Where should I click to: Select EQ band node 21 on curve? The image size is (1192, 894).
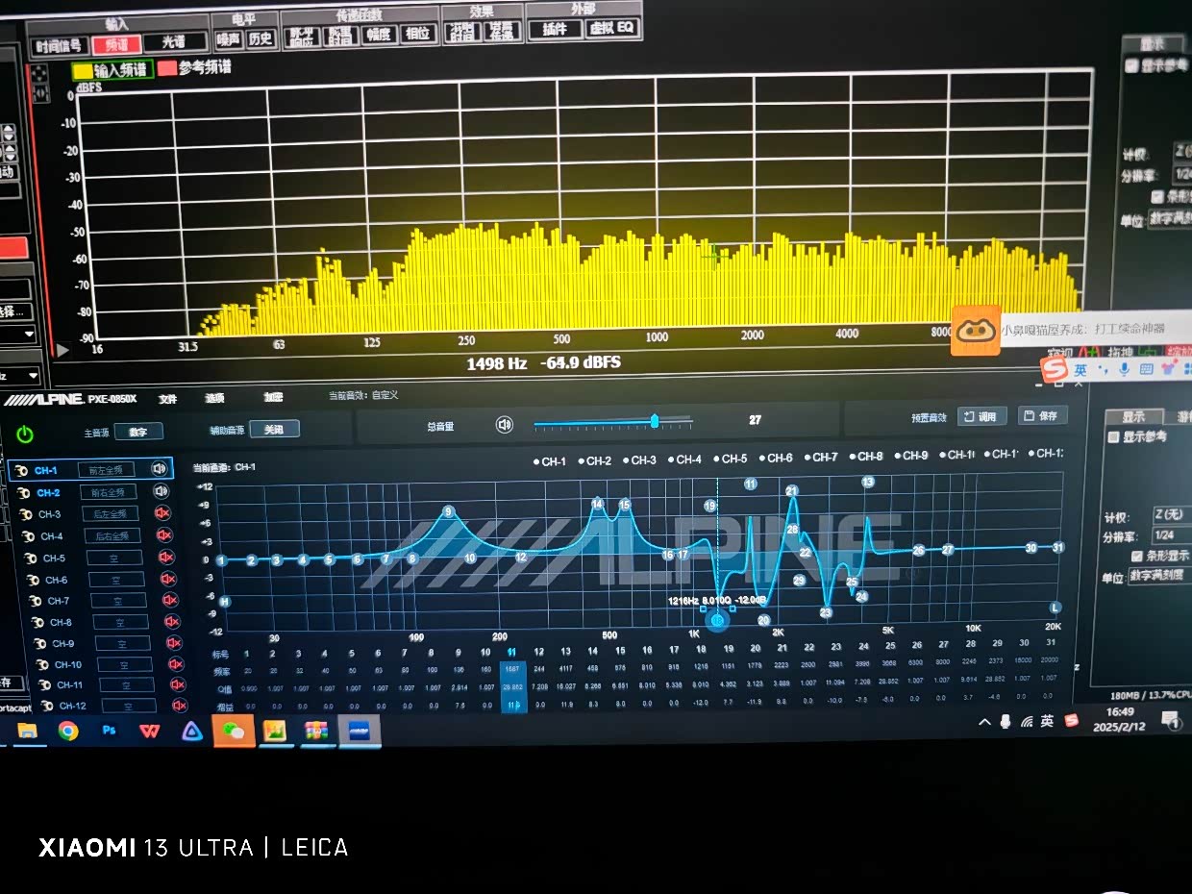click(792, 490)
